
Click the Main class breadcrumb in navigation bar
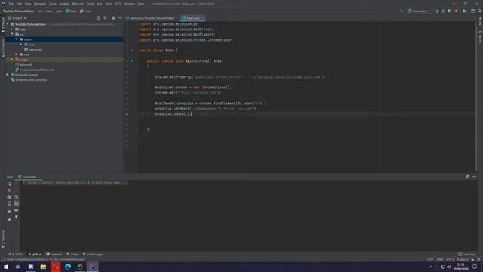pos(71,11)
